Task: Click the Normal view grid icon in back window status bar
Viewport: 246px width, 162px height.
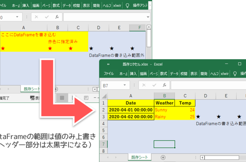Action: click(x=62, y=98)
